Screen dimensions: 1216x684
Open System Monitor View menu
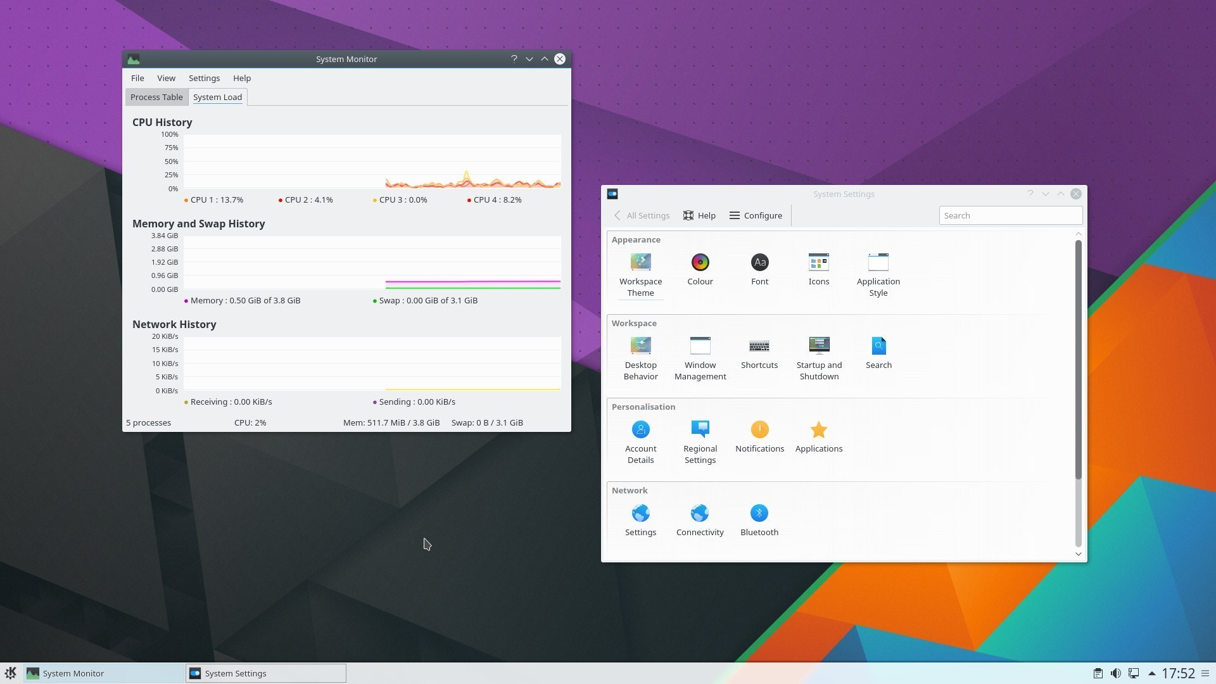(166, 78)
